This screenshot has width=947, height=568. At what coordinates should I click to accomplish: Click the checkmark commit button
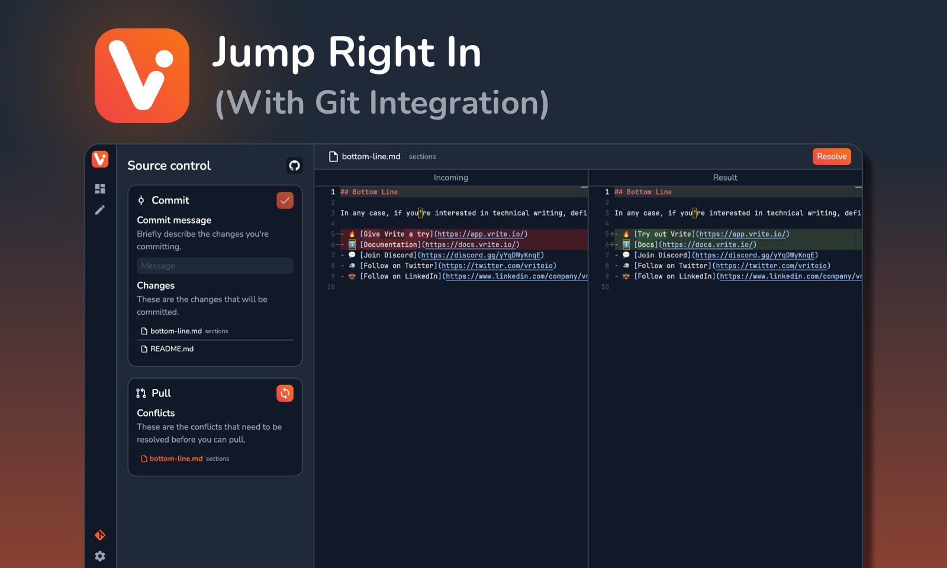point(285,201)
